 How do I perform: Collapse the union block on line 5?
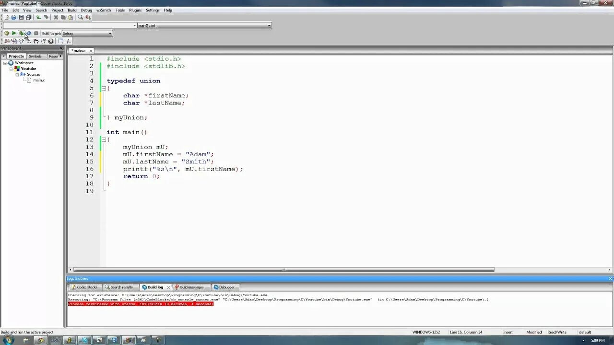click(x=103, y=88)
